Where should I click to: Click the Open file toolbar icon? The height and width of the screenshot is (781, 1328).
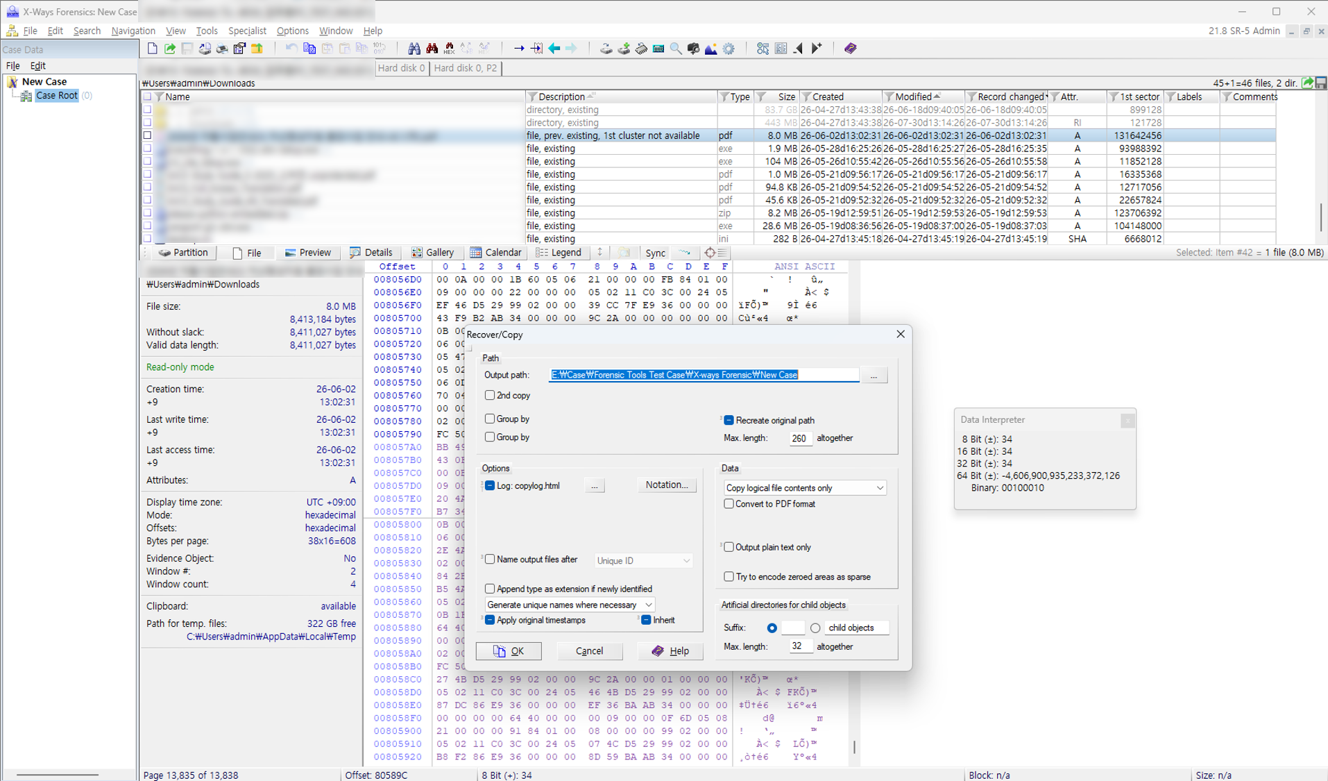tap(170, 49)
